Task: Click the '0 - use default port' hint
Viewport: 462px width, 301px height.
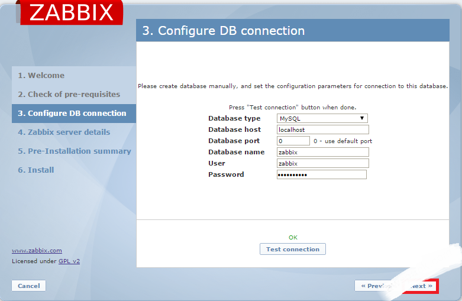Action: (x=343, y=141)
